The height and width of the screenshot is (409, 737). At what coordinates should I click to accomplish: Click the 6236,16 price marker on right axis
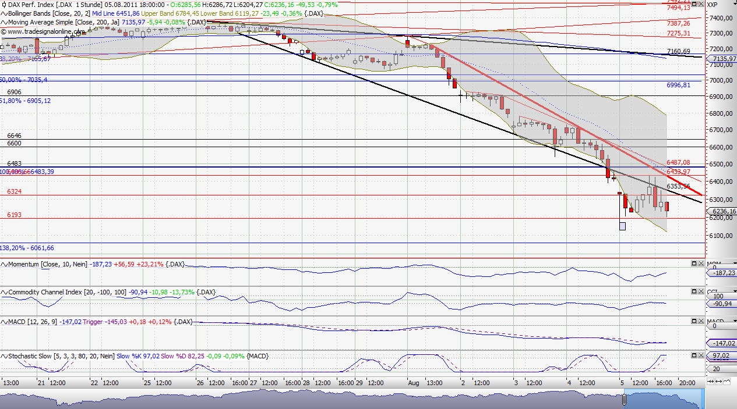[x=721, y=212]
